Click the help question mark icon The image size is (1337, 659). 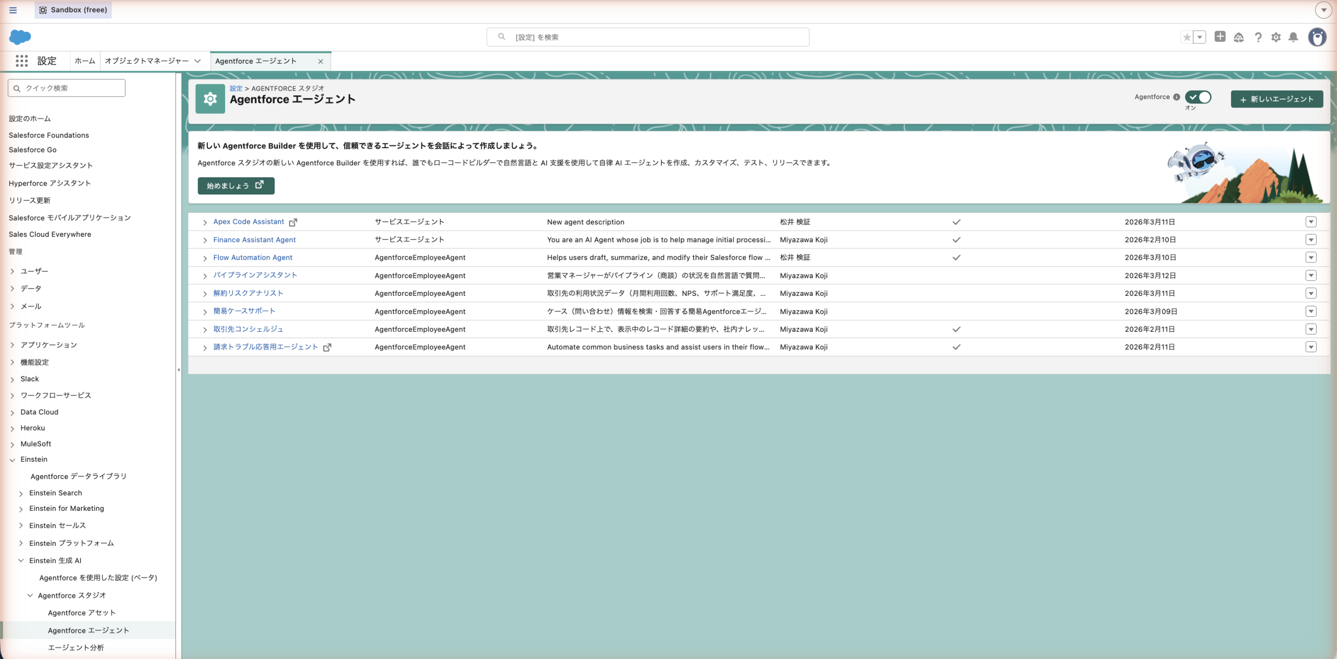pyautogui.click(x=1258, y=37)
